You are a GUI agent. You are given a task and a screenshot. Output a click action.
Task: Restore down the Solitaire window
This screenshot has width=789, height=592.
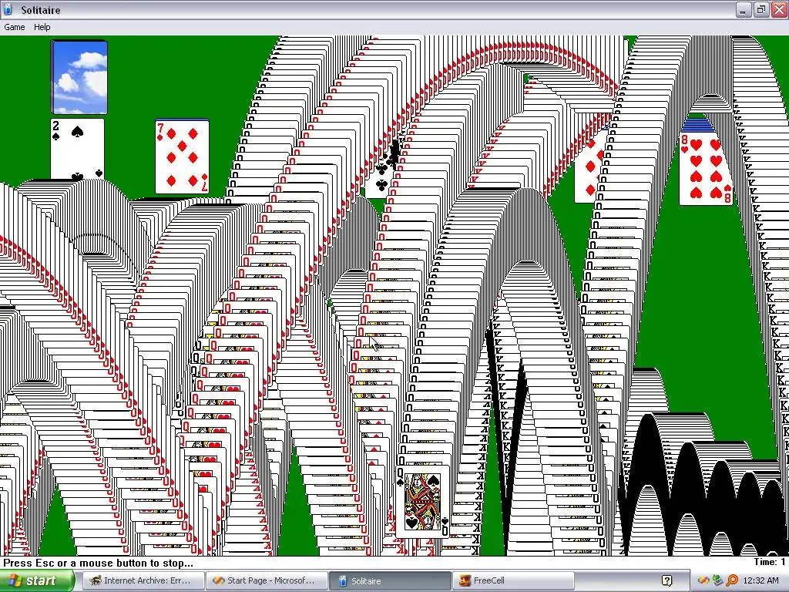click(760, 9)
